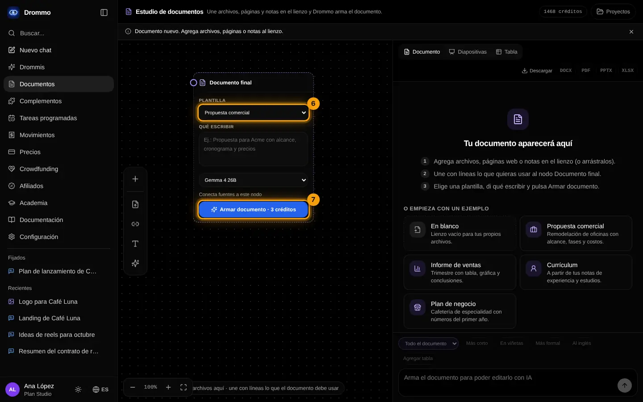Dismiss the new document notice

point(631,32)
